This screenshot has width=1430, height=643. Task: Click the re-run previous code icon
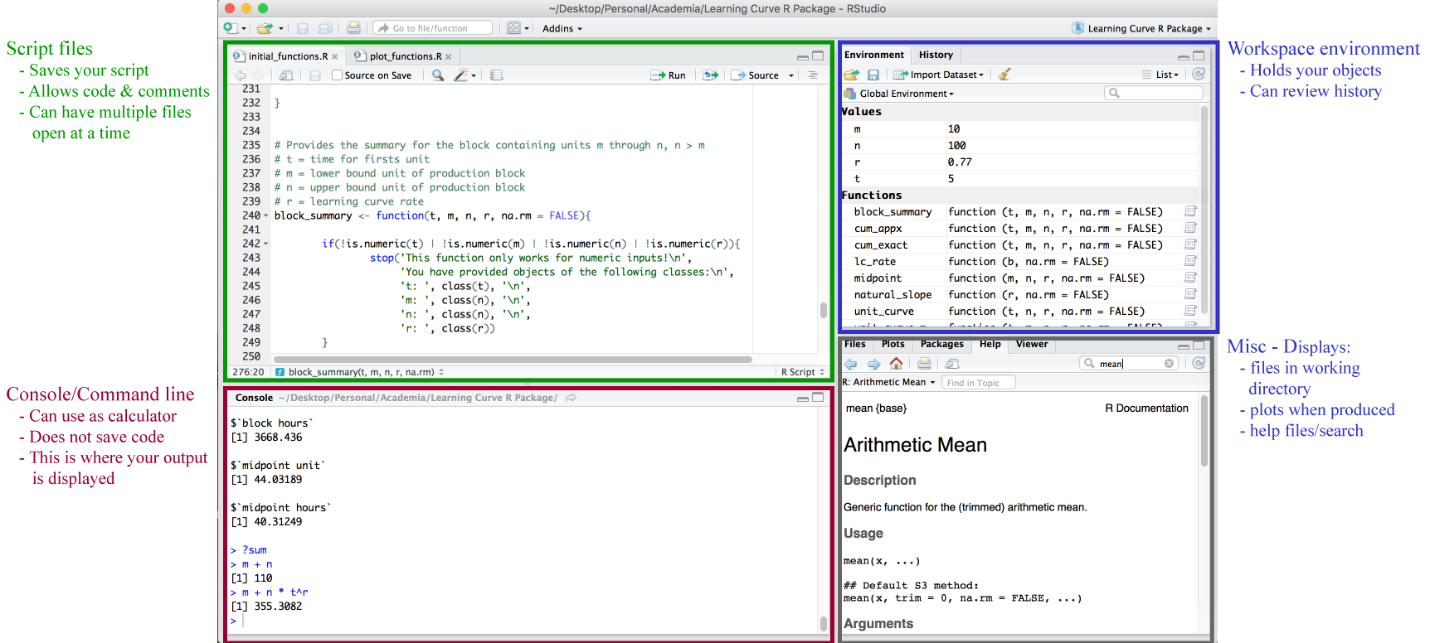click(x=711, y=75)
